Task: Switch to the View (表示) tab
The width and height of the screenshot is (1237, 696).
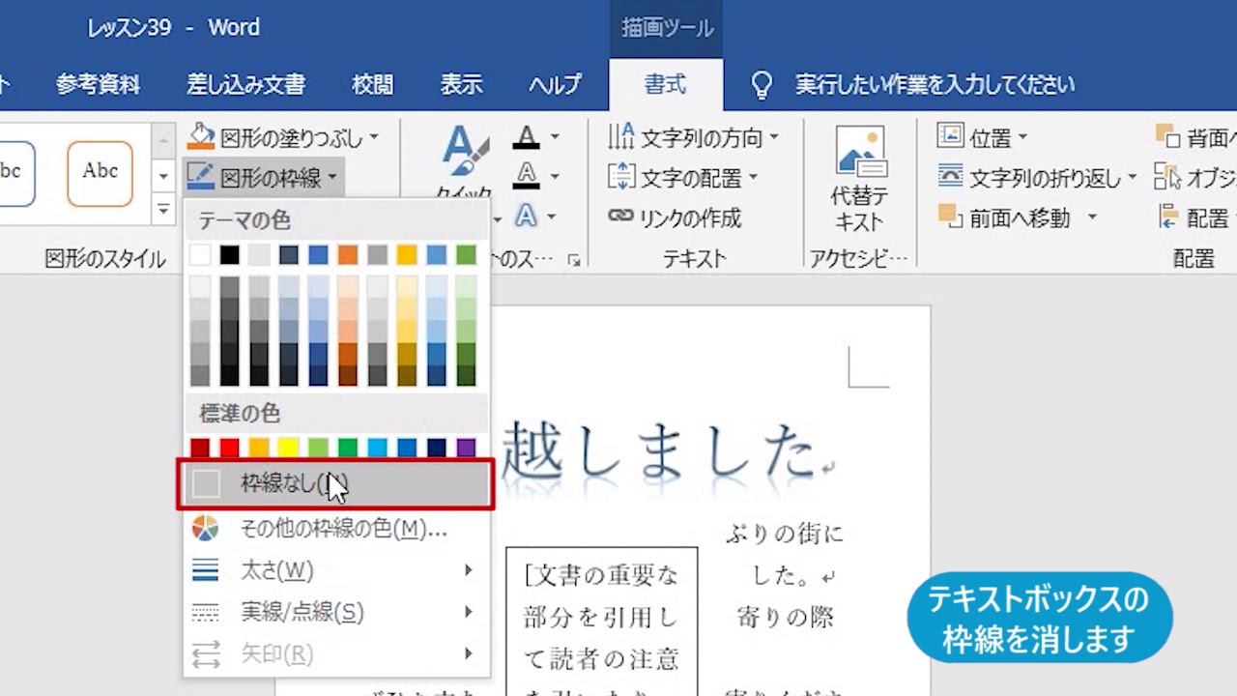Action: 461,84
